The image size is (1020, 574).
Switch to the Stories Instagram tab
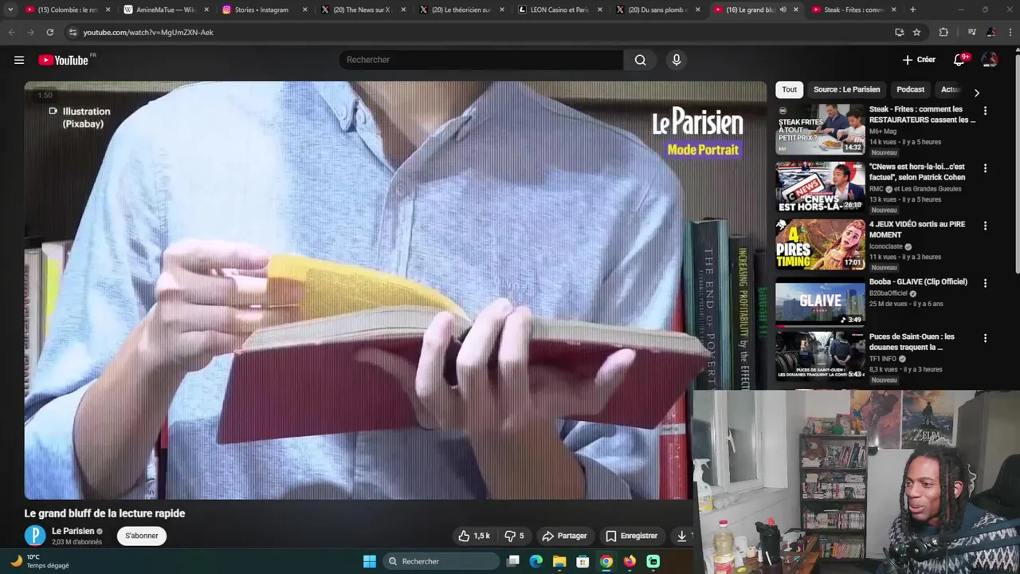pos(265,10)
